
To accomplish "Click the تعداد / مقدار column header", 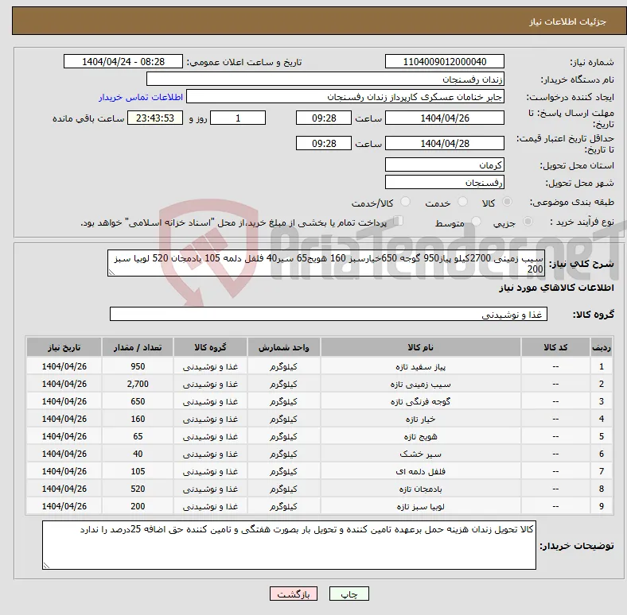I will point(138,347).
